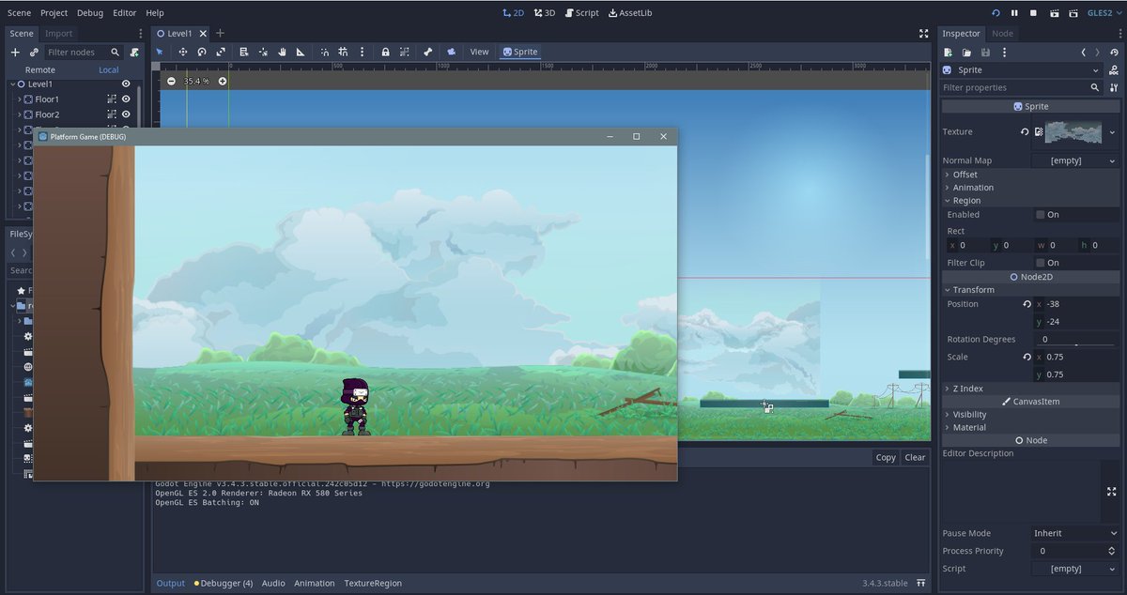Open smart snap options via three-dot icon
This screenshot has height=595, width=1127.
pos(362,52)
